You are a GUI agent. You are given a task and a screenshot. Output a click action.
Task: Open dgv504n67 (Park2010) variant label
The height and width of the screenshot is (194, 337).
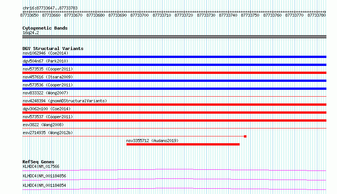[x=45, y=61]
